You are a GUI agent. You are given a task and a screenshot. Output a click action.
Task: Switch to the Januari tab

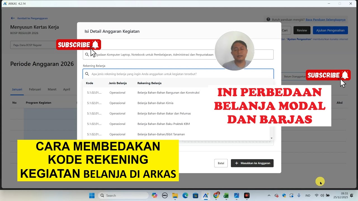pyautogui.click(x=17, y=89)
